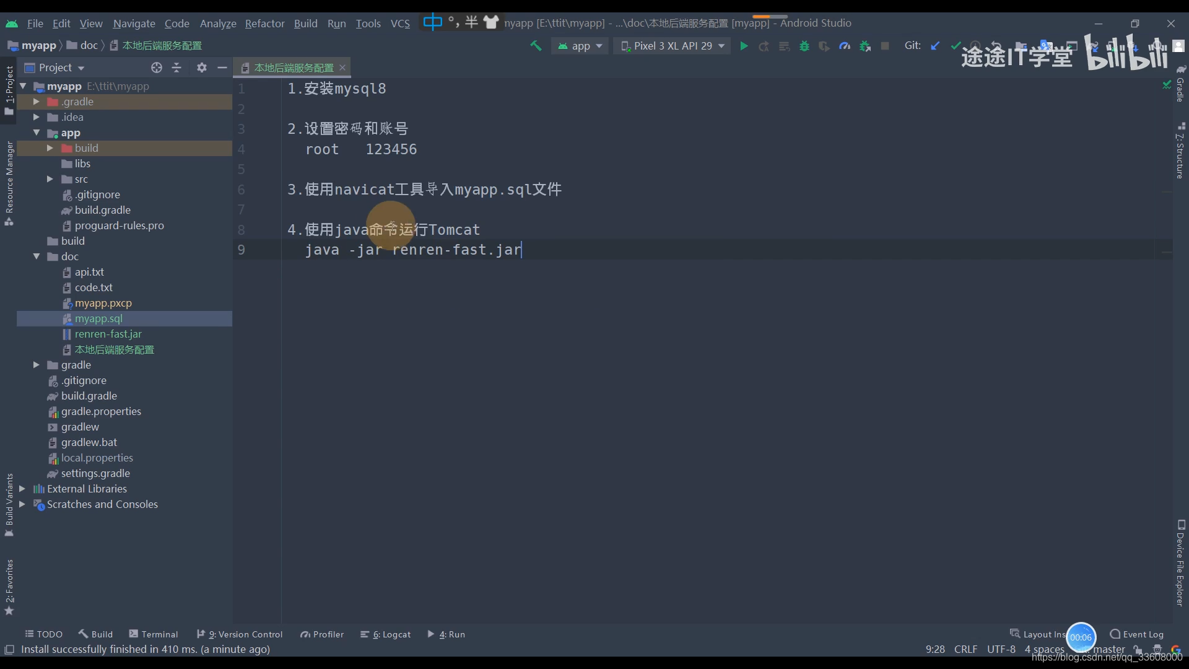Close the 本地后端服务配置 editor tab

pyautogui.click(x=342, y=68)
